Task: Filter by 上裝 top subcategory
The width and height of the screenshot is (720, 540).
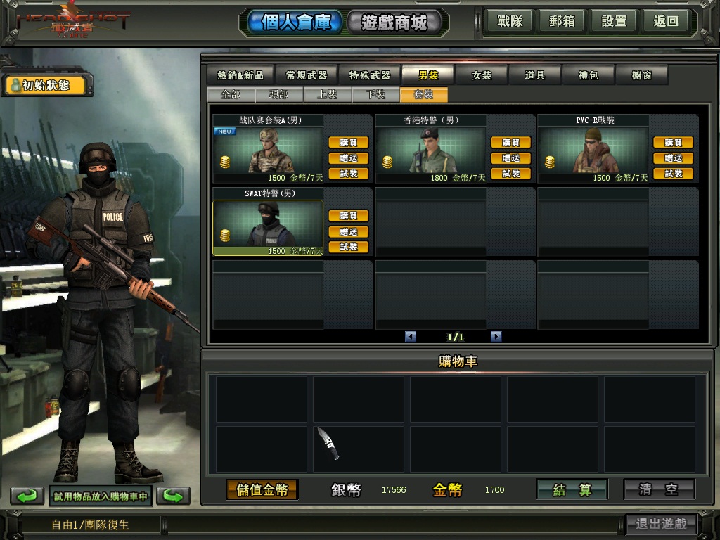Action: coord(328,95)
